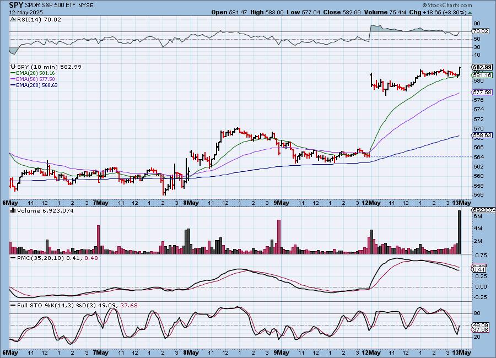Click the navy 568.63 EMA tag on axis

pyautogui.click(x=482, y=135)
